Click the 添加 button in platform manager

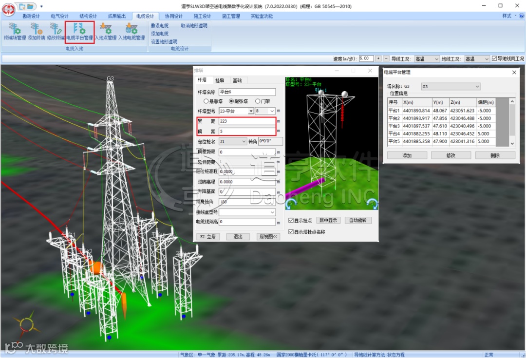click(x=407, y=155)
